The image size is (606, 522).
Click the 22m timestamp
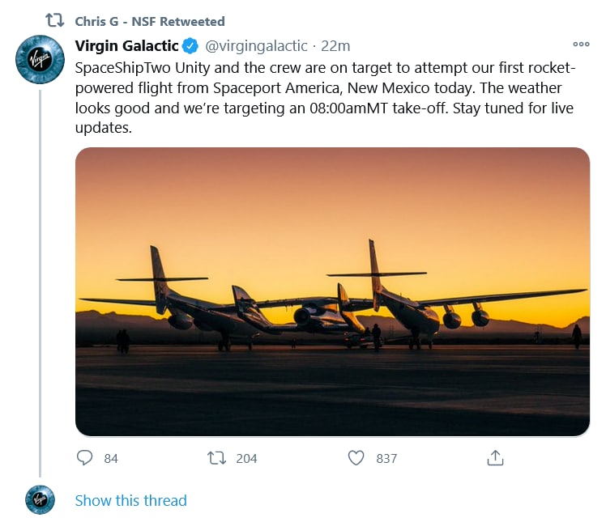point(335,46)
